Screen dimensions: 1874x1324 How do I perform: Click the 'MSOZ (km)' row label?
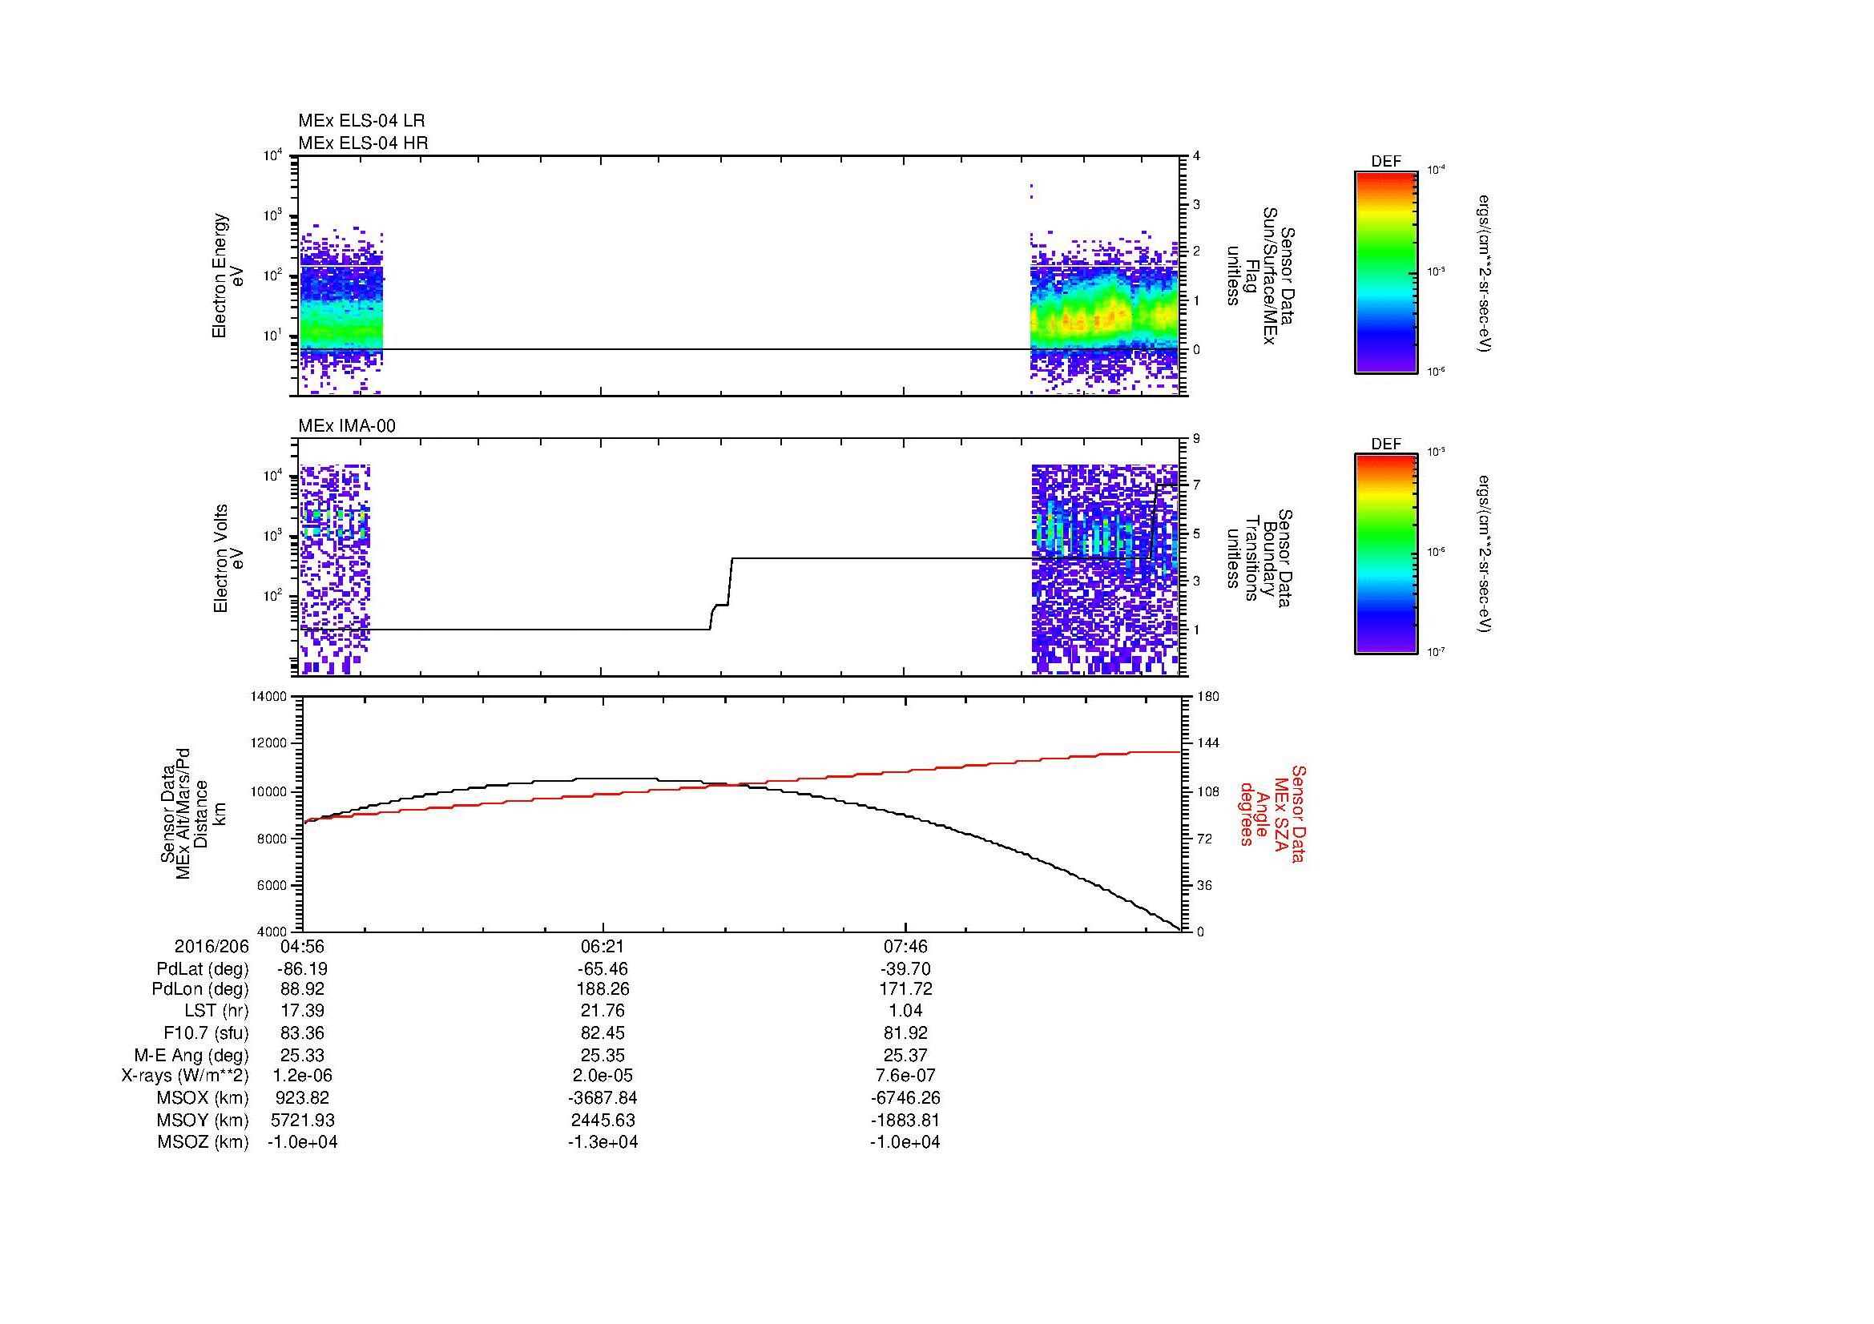pos(203,1142)
